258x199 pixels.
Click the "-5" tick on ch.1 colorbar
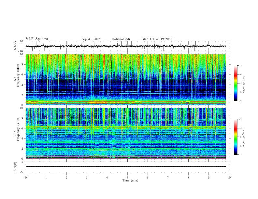pos(240,83)
